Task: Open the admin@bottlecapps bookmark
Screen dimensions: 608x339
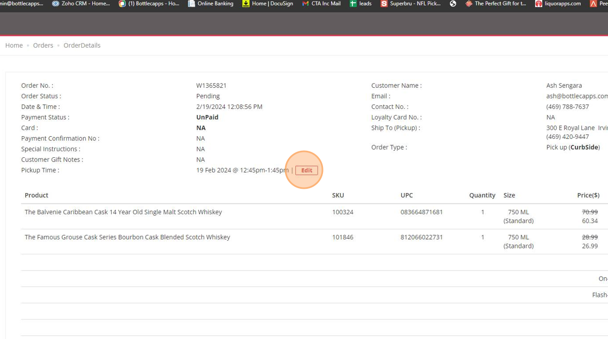Action: click(22, 3)
